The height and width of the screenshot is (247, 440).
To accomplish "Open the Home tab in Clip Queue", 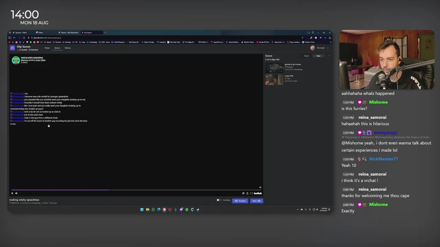I will point(47,48).
